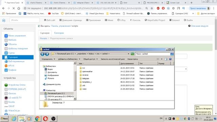The height and width of the screenshot is (122, 217).
Task: Open Блокнот from the top menu
Action: [x=175, y=20]
